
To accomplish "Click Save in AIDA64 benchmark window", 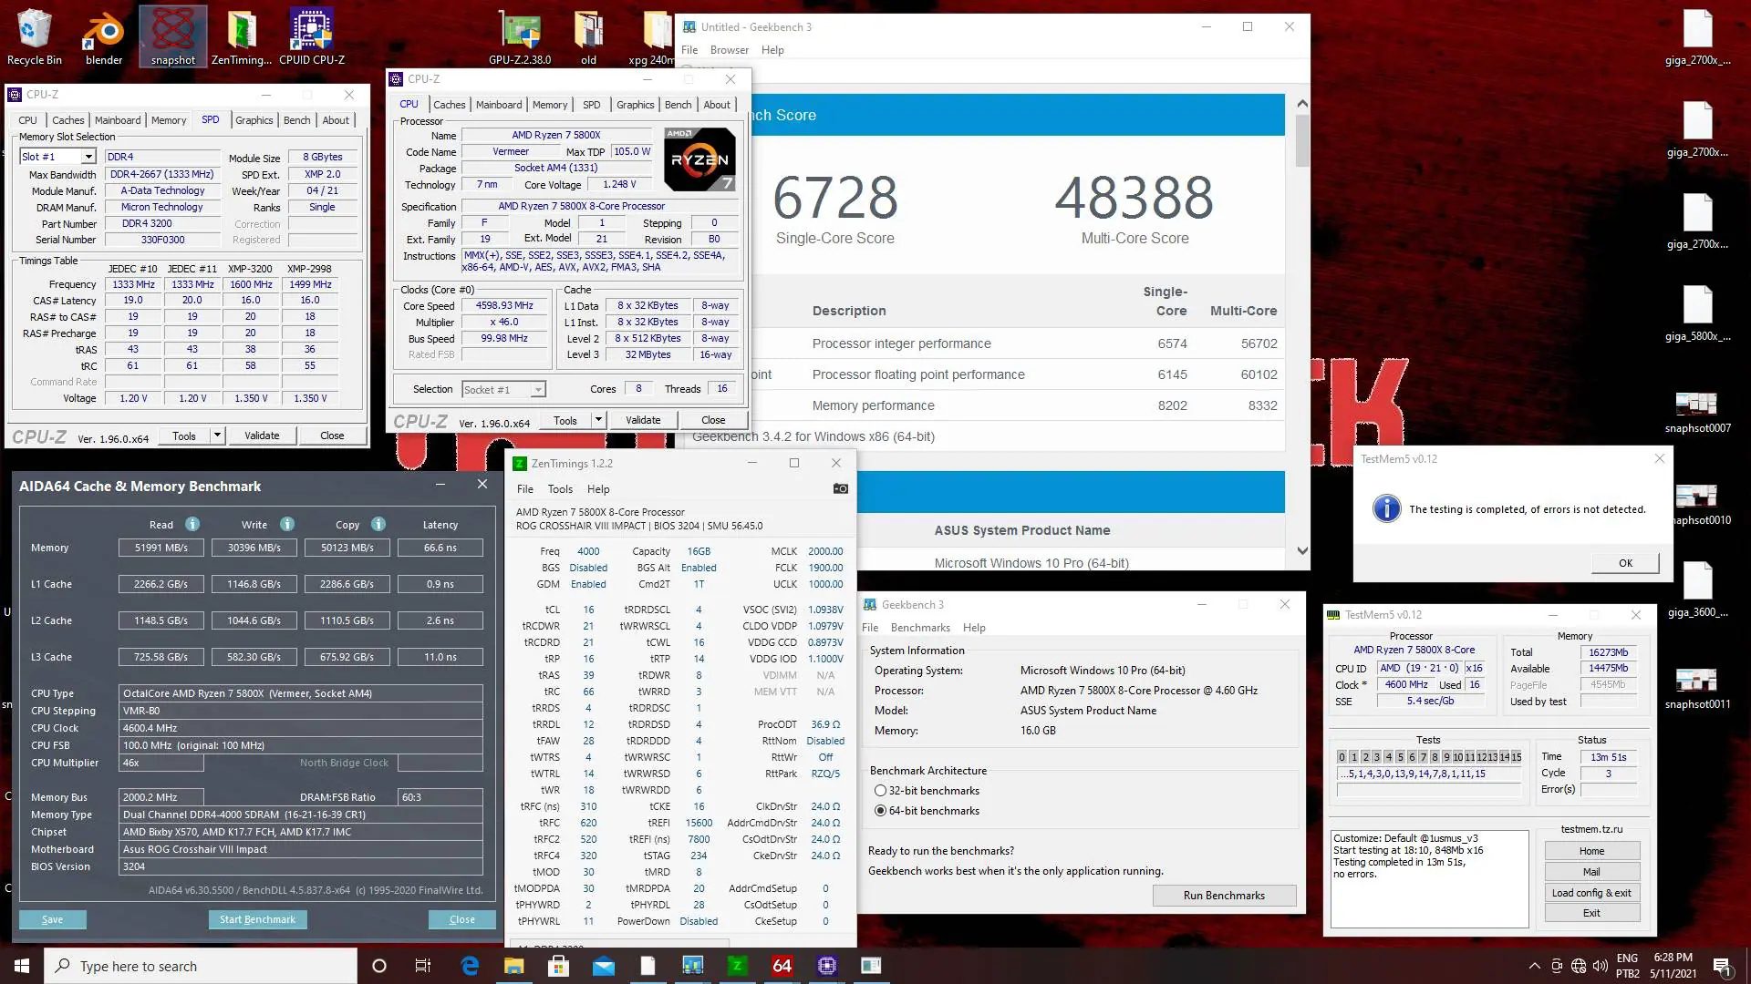I will click(52, 919).
